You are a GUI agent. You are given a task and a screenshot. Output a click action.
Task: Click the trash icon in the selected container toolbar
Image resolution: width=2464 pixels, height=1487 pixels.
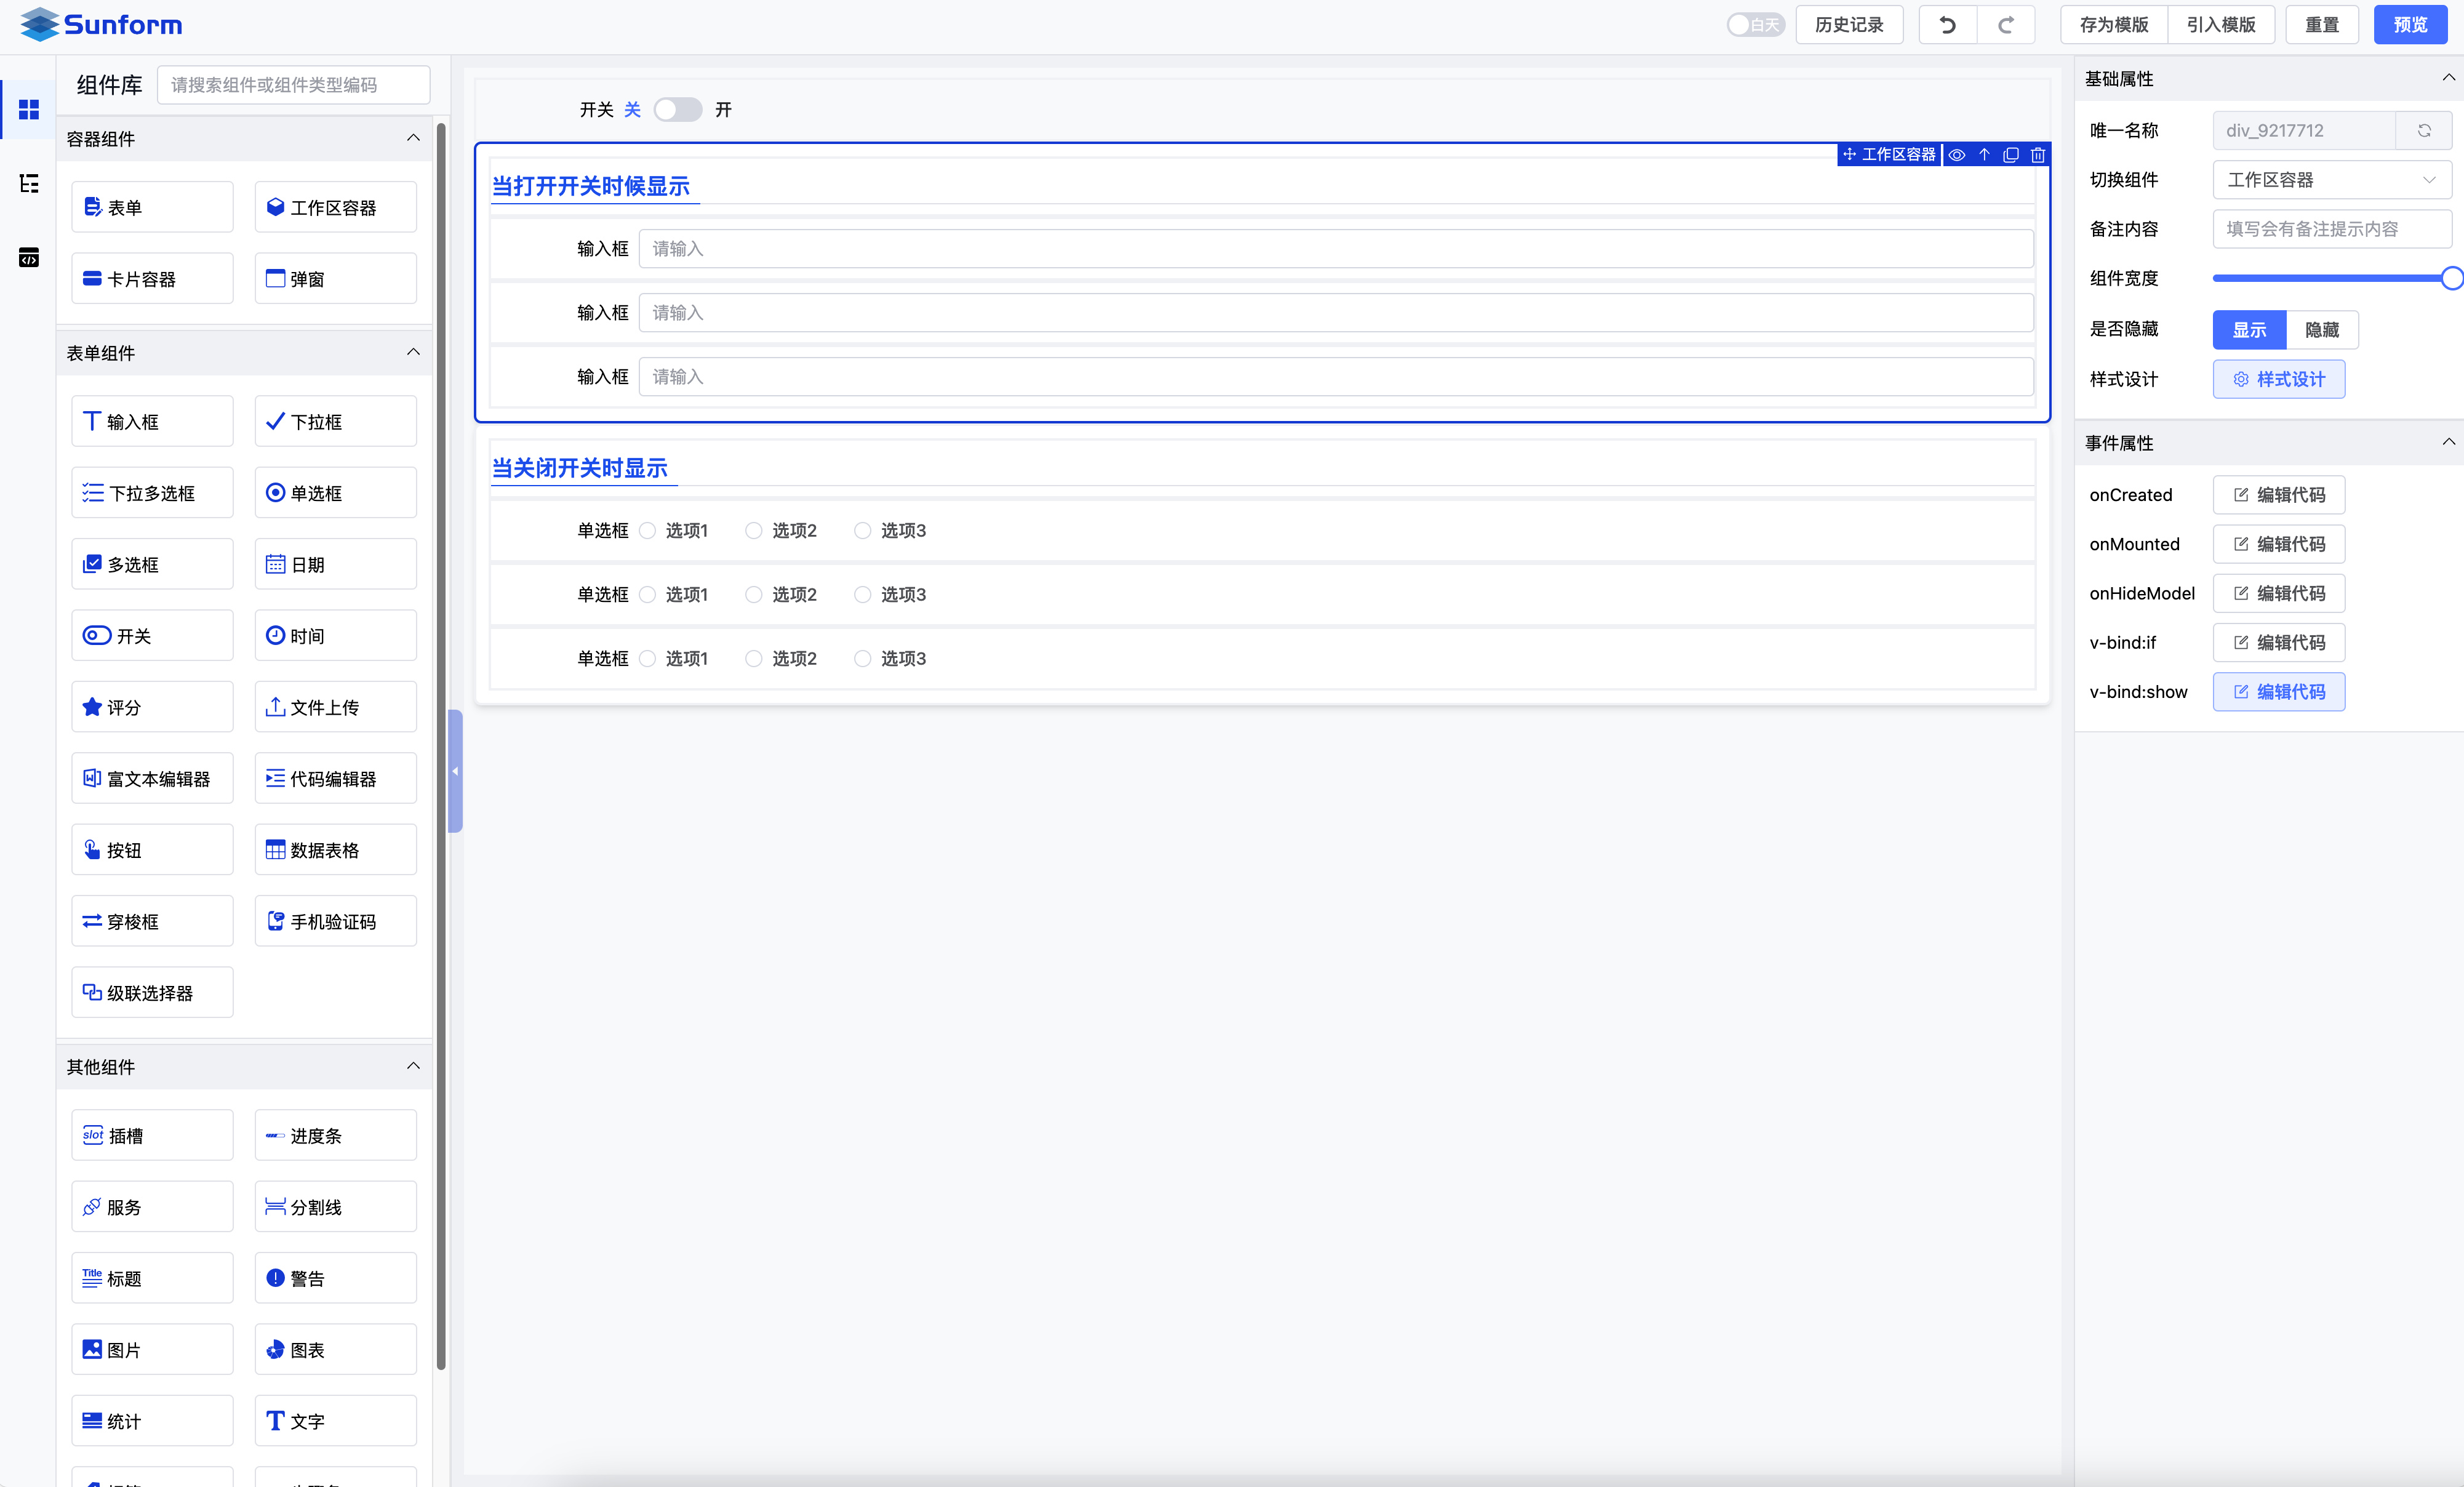(2038, 155)
